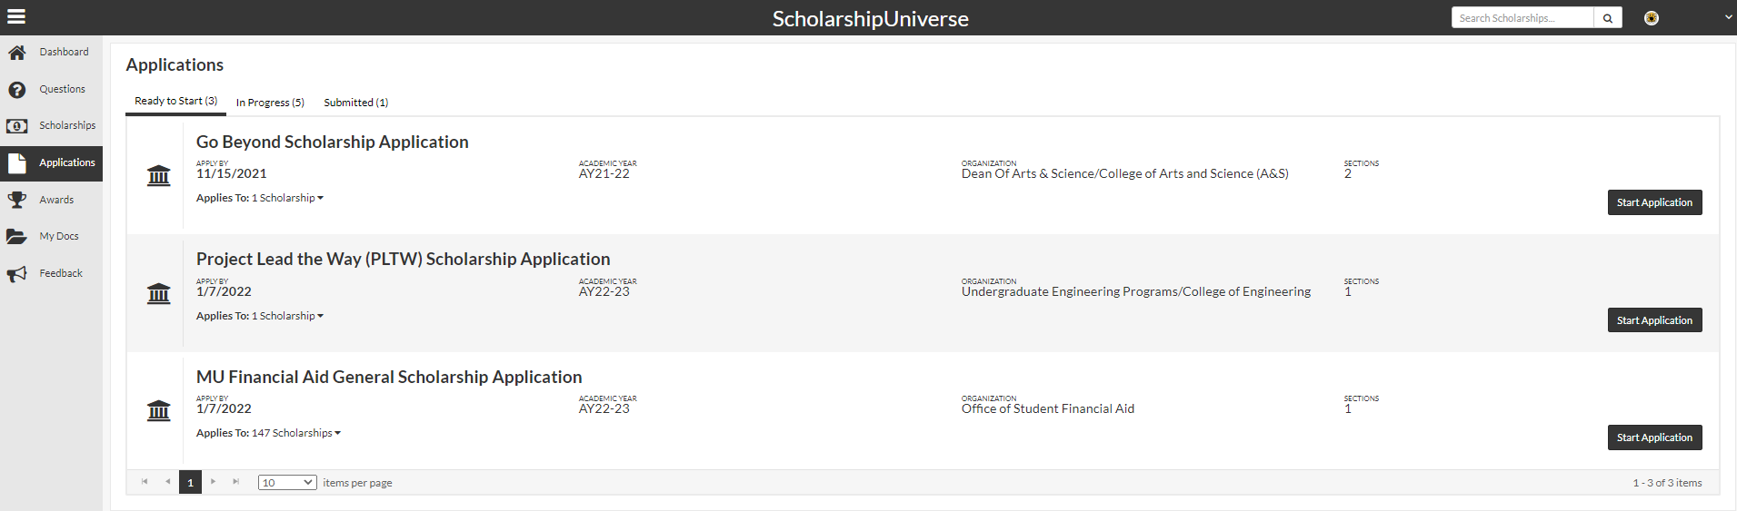Open Project Lead the Way application title
This screenshot has width=1737, height=511.
pyautogui.click(x=403, y=260)
